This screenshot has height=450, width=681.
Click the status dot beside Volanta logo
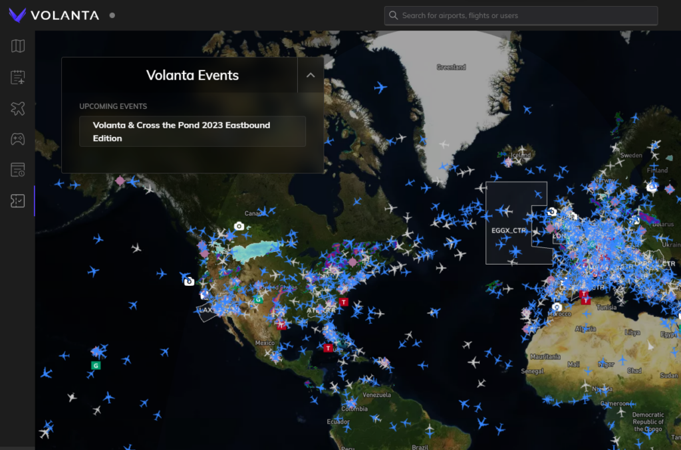tap(112, 15)
